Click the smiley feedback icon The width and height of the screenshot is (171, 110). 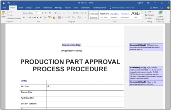(168, 8)
